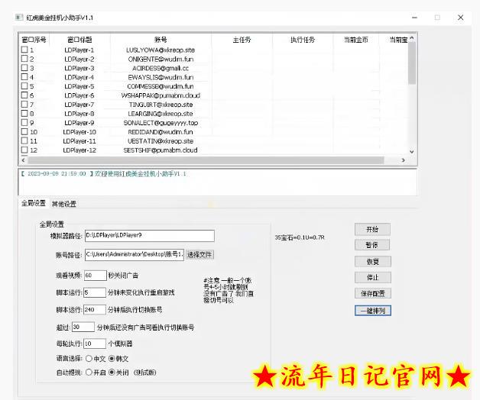Click the horizontal scrollbar right arrow
The image size is (480, 400).
(403, 160)
